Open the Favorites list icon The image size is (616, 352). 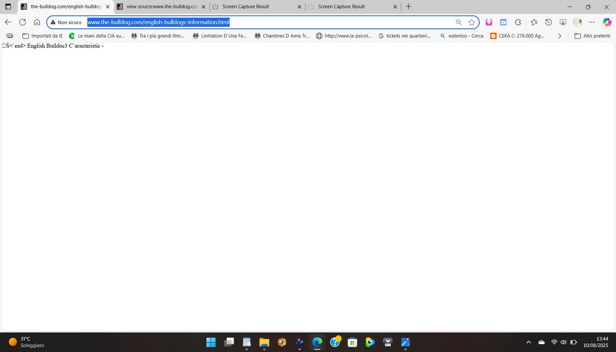(534, 22)
